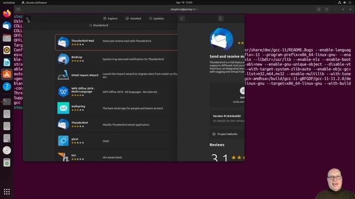Image resolution: width=355 pixels, height=199 pixels.
Task: Click Activities in the top bar
Action: [9, 2]
